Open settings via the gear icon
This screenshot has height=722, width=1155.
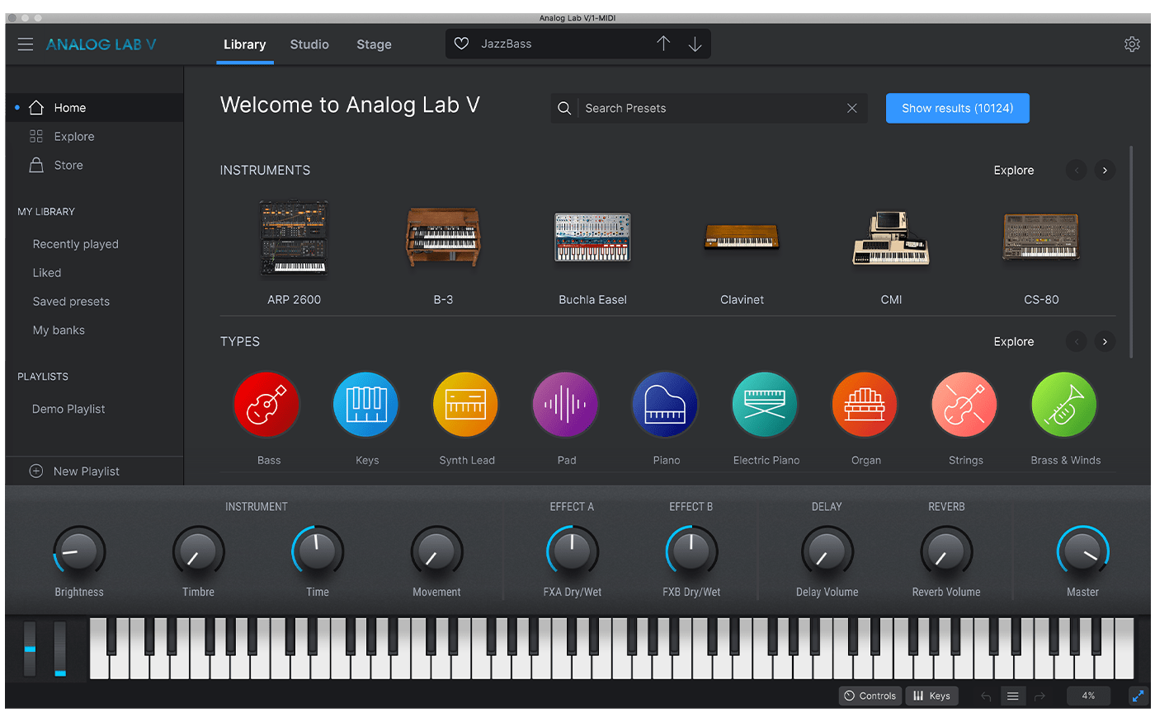pos(1132,45)
